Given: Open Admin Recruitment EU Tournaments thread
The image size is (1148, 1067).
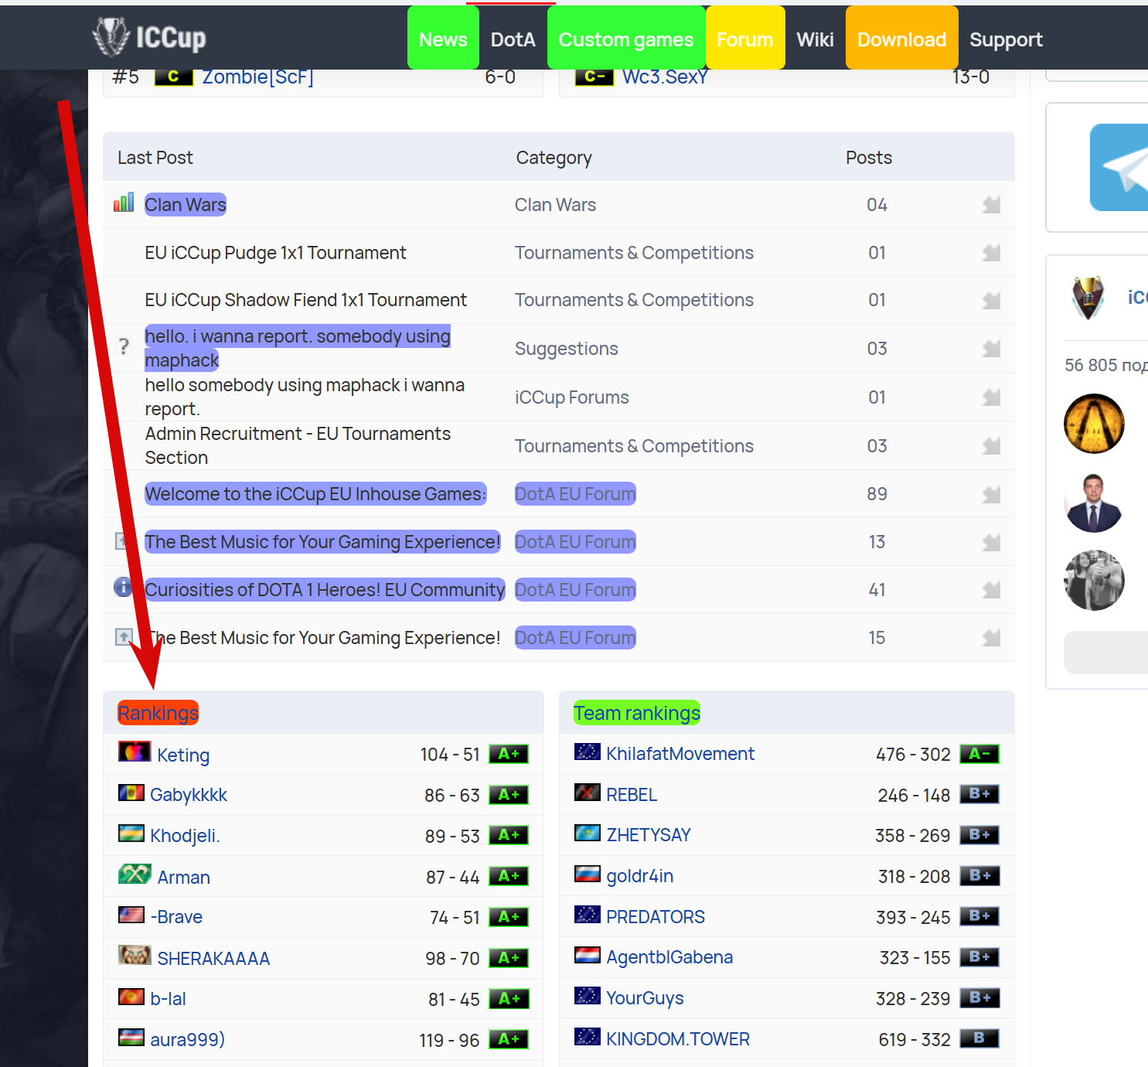Looking at the screenshot, I should [x=298, y=445].
